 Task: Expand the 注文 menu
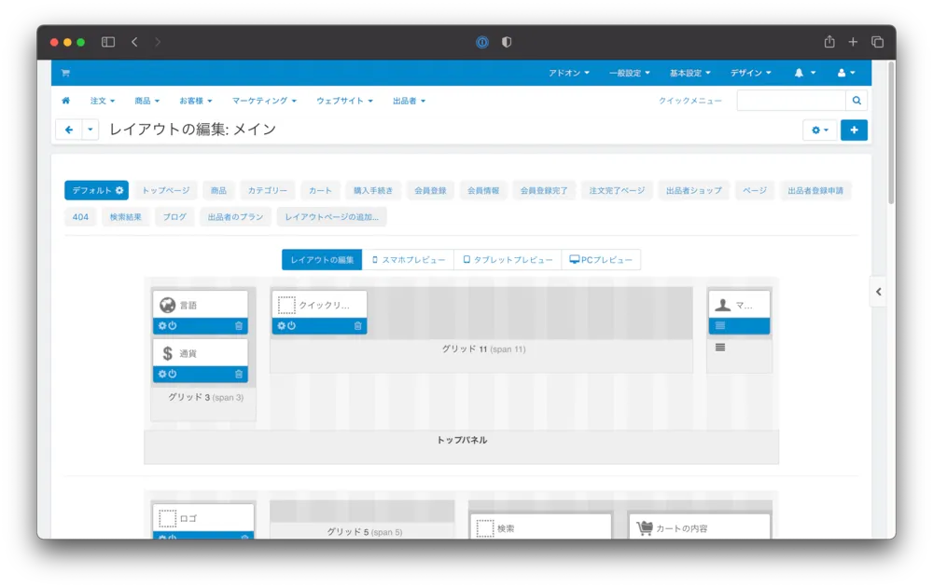click(x=103, y=101)
